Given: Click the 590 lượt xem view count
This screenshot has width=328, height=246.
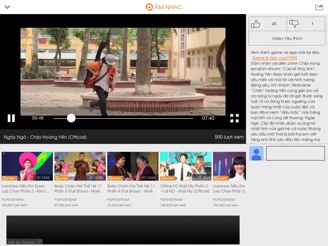Looking at the screenshot, I should click(x=229, y=137).
